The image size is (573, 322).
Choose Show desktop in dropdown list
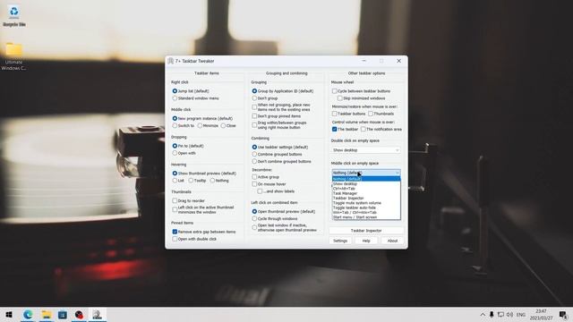[366, 184]
